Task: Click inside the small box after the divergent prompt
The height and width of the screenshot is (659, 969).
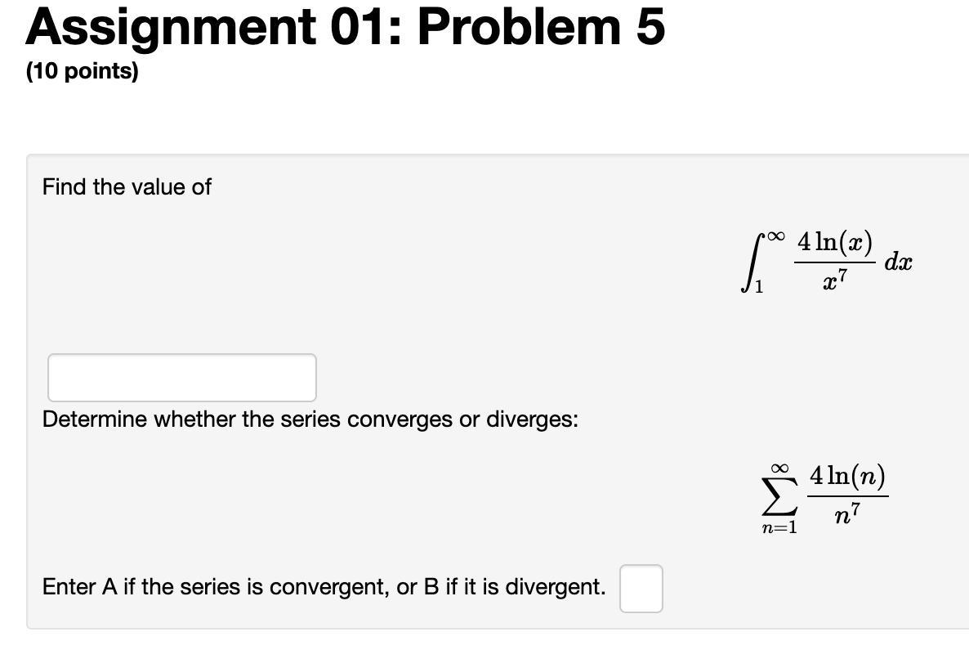Action: (641, 588)
